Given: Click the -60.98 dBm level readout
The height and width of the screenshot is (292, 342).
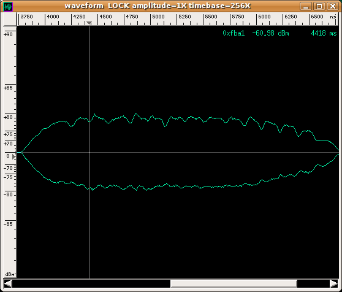Looking at the screenshot, I should pos(270,33).
